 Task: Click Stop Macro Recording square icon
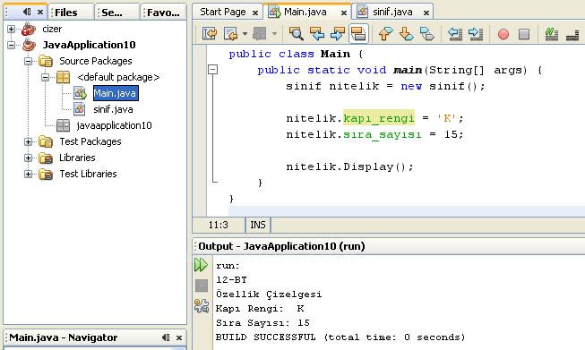point(524,34)
